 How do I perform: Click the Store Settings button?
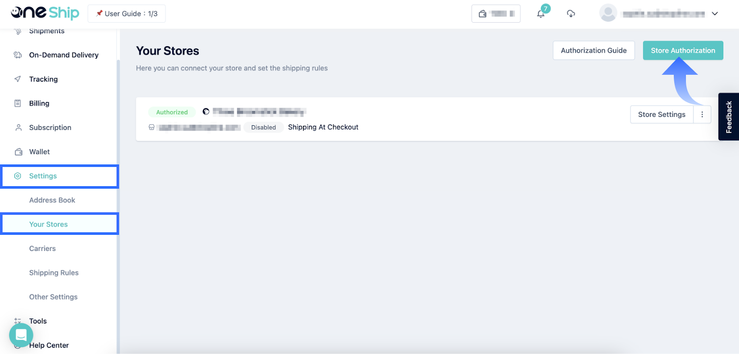click(x=661, y=115)
